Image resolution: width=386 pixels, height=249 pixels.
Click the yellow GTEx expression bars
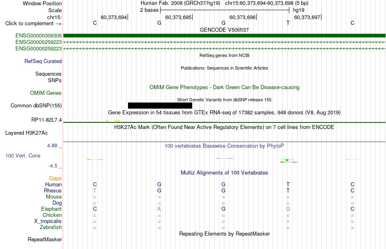[113, 120]
